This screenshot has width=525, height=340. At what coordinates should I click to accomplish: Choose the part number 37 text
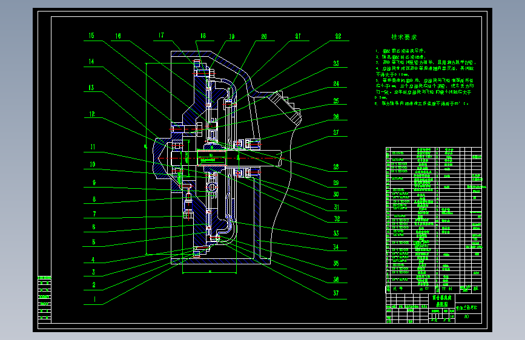pyautogui.click(x=336, y=293)
